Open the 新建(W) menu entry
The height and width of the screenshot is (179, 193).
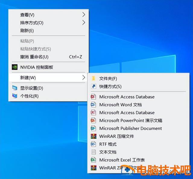[x=49, y=78]
